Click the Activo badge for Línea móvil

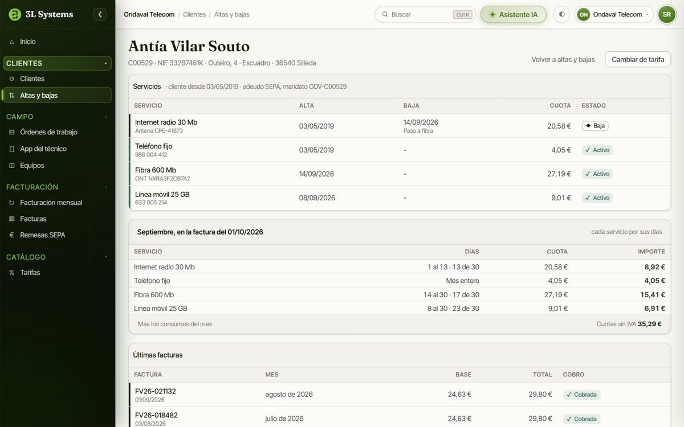click(597, 198)
